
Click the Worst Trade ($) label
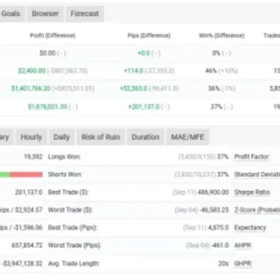point(70,210)
